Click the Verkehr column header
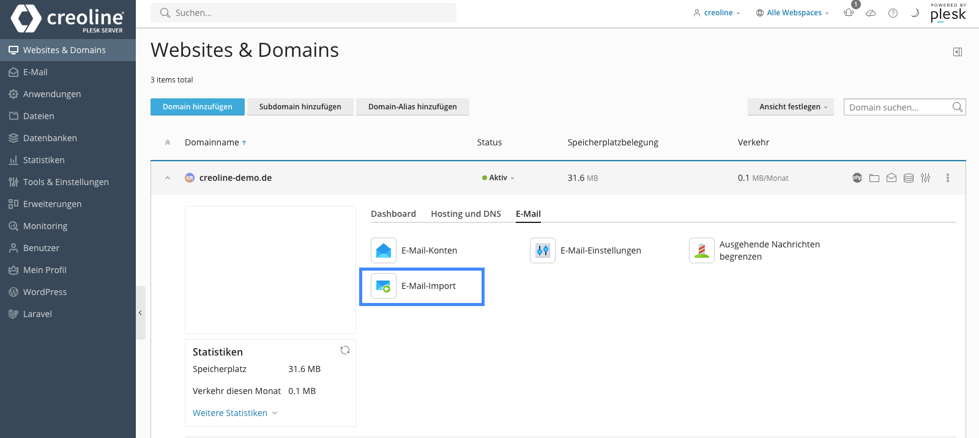The width and height of the screenshot is (979, 438). 753,142
